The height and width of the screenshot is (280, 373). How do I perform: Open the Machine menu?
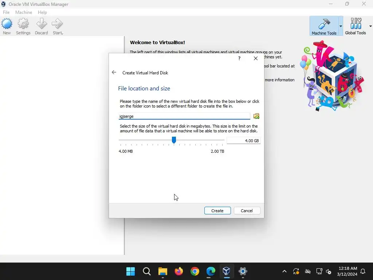tap(24, 12)
